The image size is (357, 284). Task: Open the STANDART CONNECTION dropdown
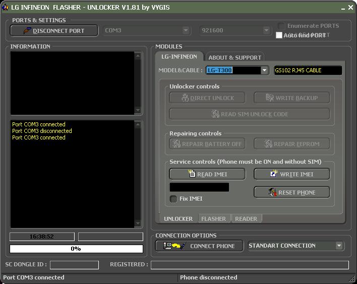point(339,246)
